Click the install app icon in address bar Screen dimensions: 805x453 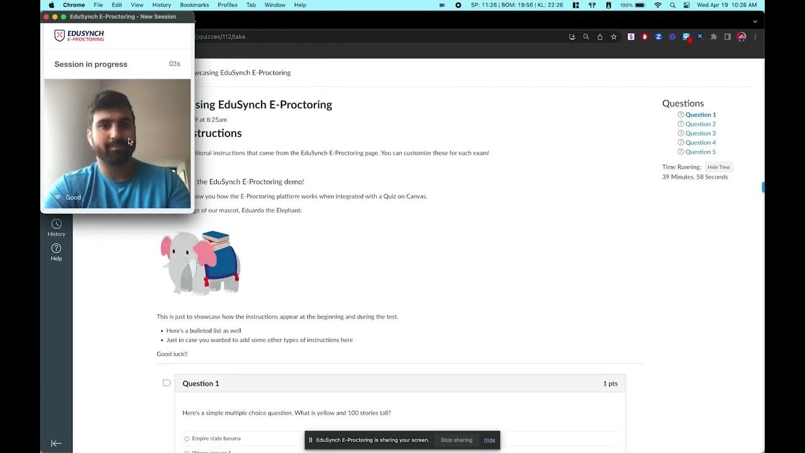[x=572, y=36]
